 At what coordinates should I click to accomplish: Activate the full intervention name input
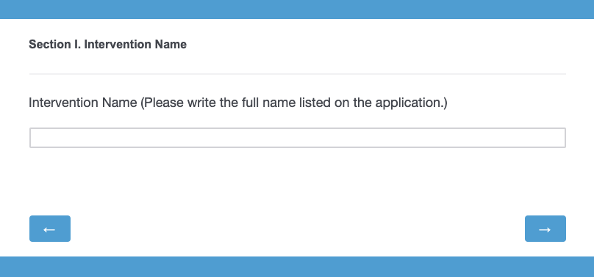click(298, 138)
